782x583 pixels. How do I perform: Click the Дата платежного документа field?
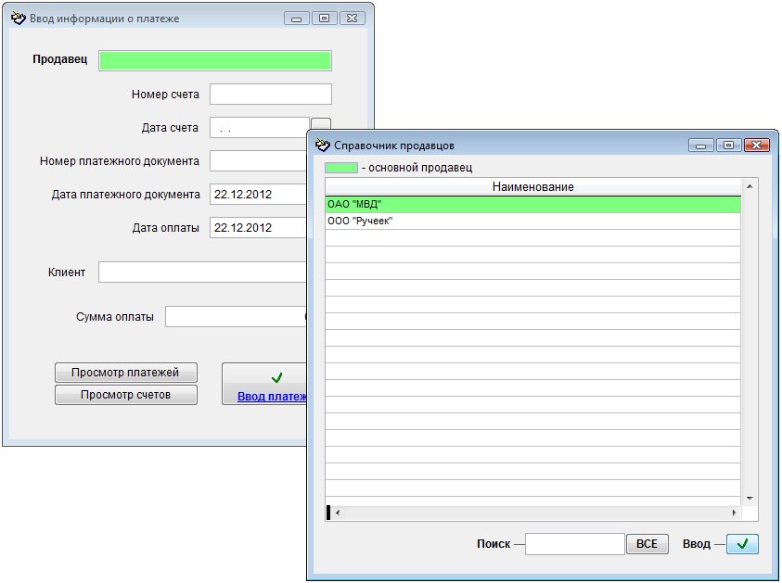click(x=258, y=195)
